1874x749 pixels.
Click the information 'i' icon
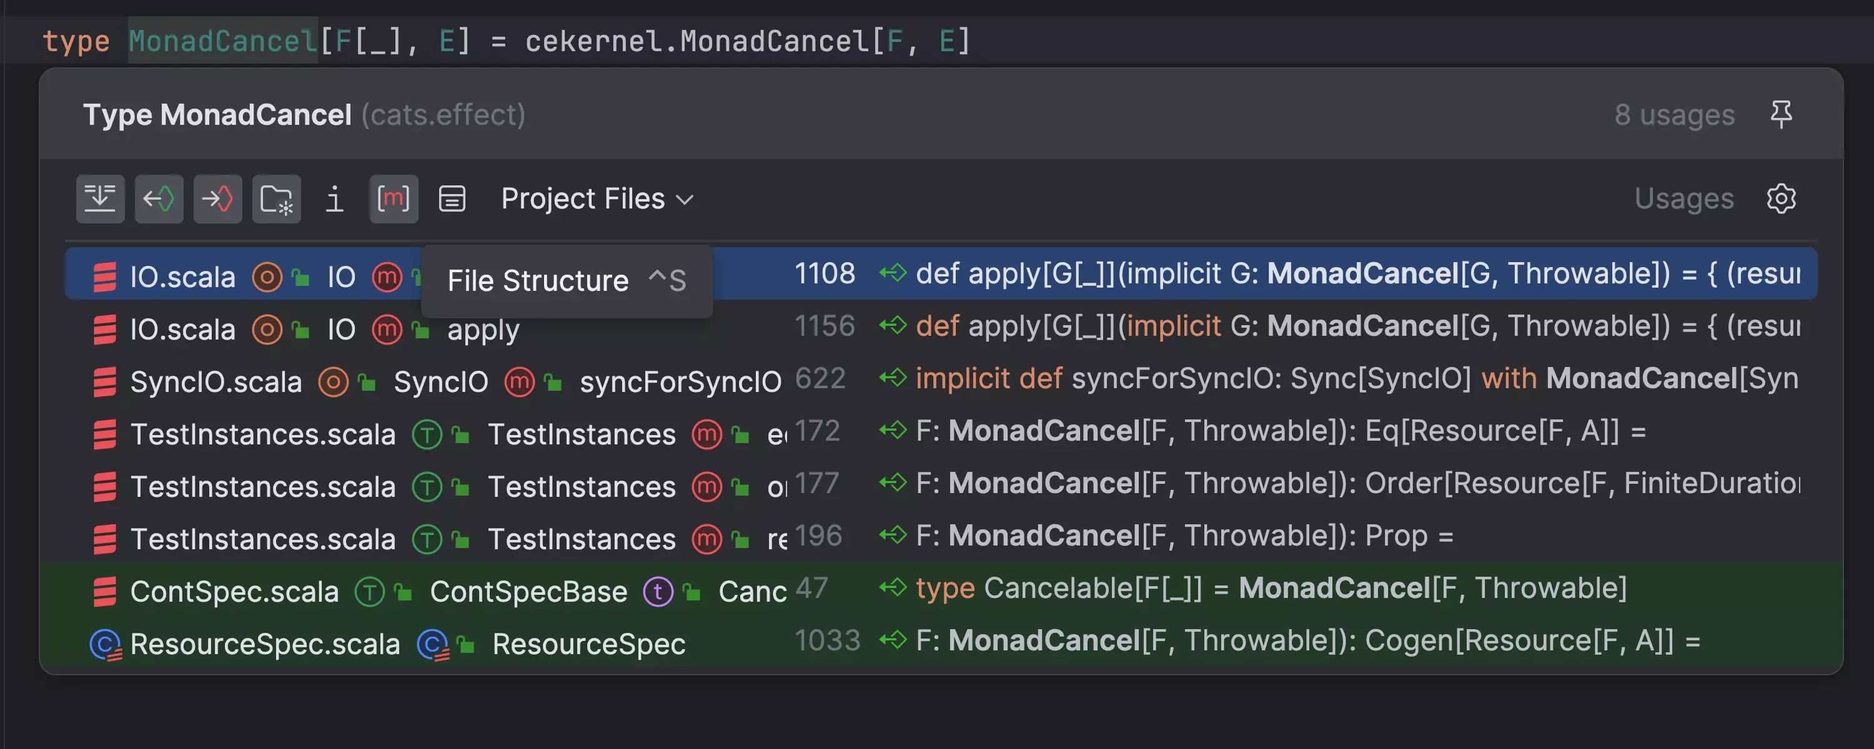332,198
